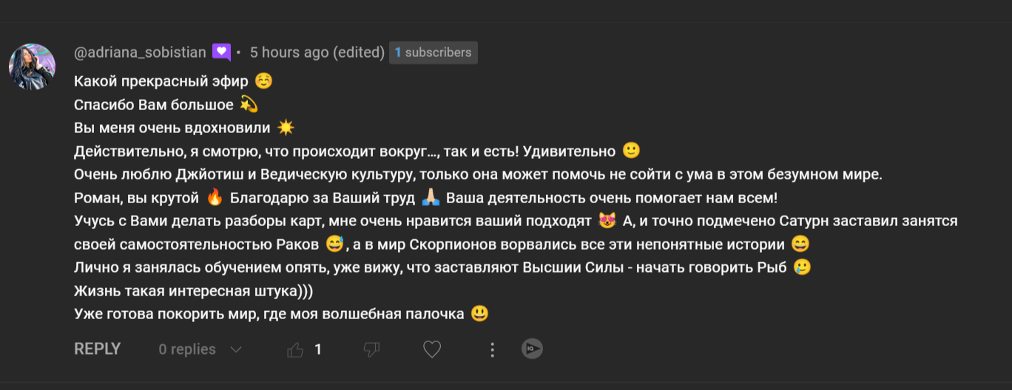
Task: Click the "0 replies" label
Action: (x=187, y=349)
